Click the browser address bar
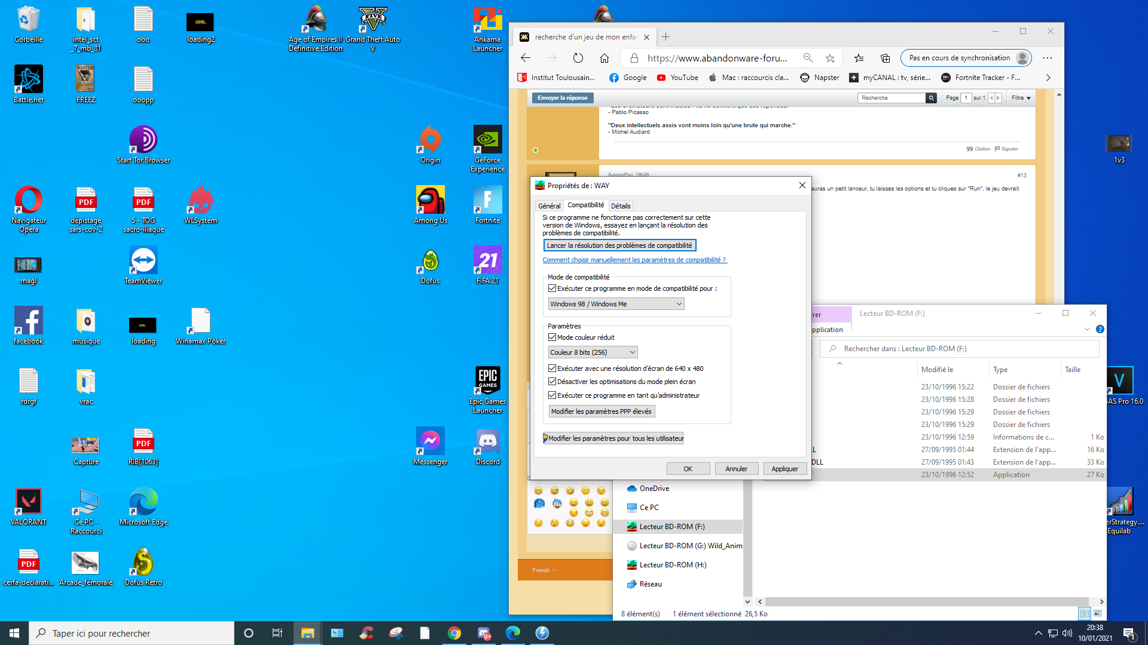The width and height of the screenshot is (1148, 645). (717, 58)
